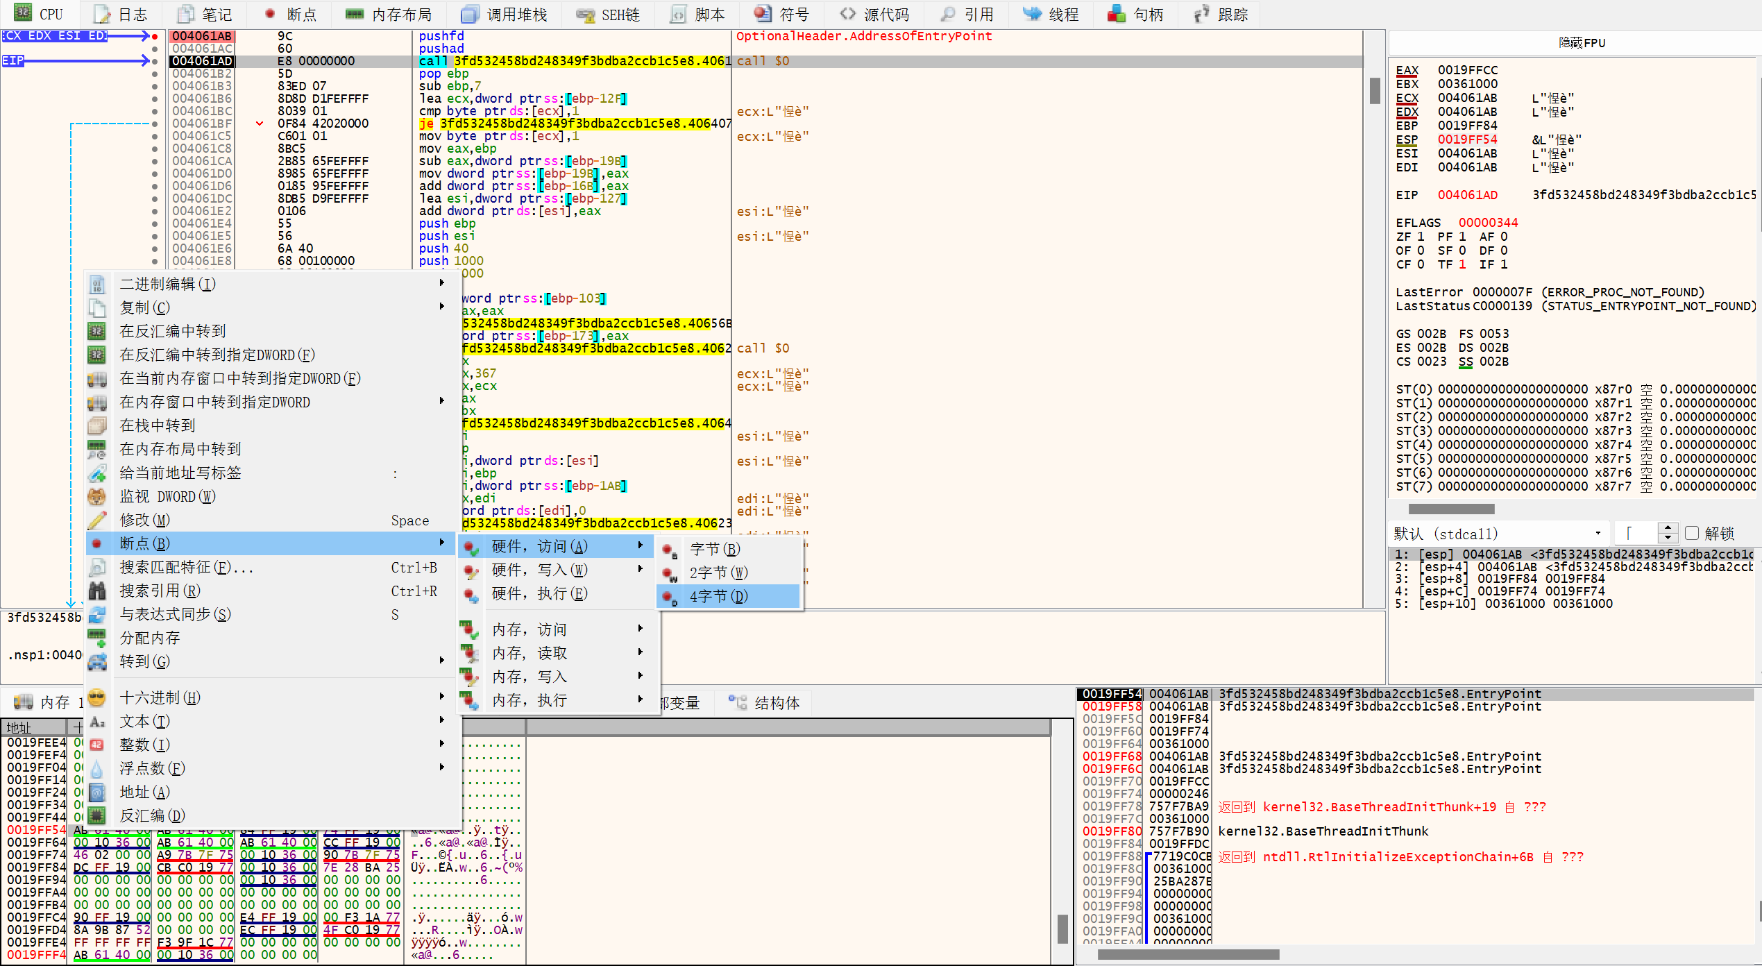Viewport: 1762px width, 966px height.
Task: Toggle breakpoint dot at address 004061B2
Action: [155, 74]
